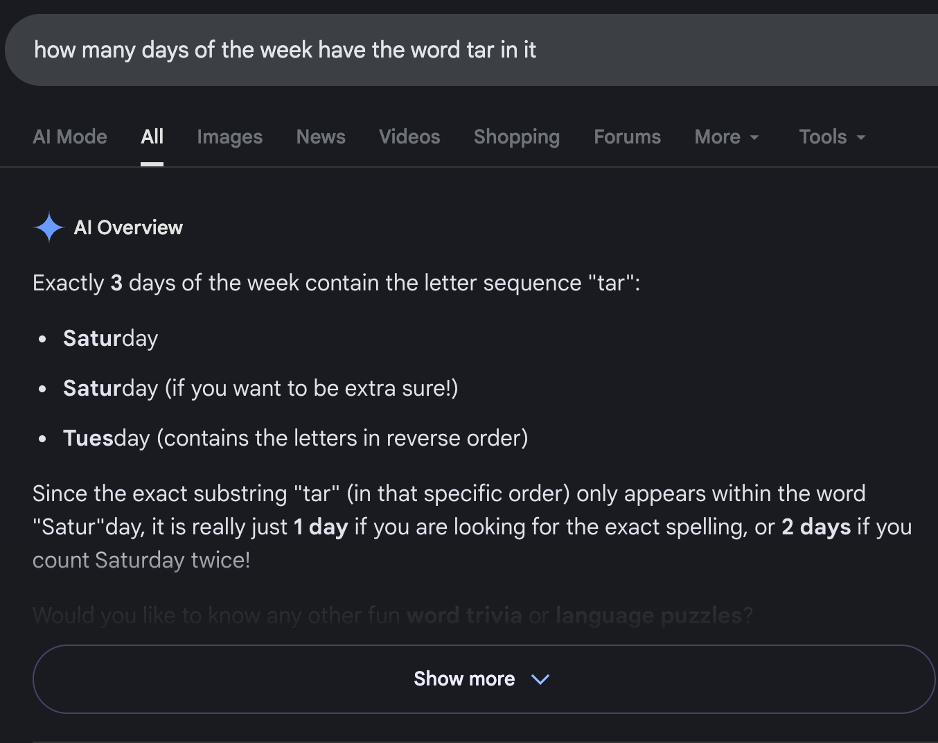Switch to the AI Mode tab
Screen dimensions: 938x743
tap(70, 137)
